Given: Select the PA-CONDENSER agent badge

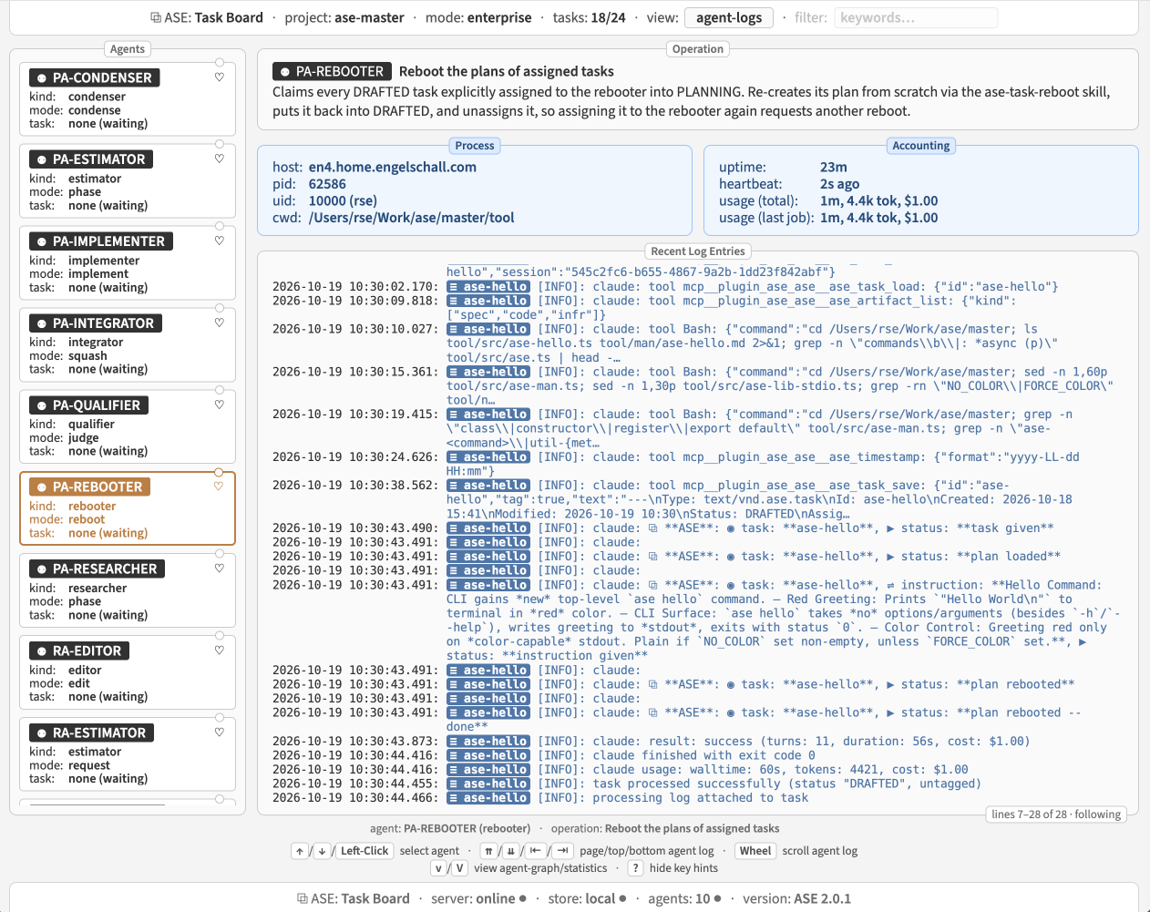Looking at the screenshot, I should [95, 77].
